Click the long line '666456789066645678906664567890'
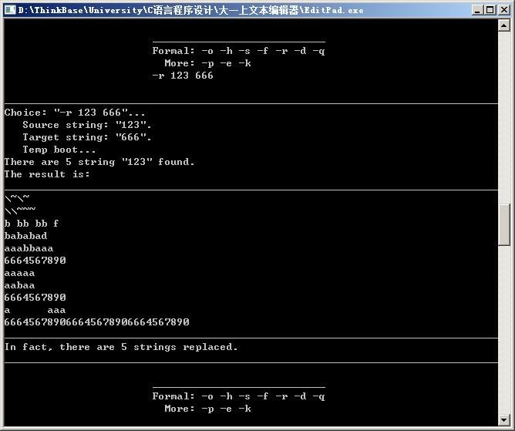Screen dimensions: 515x431 point(96,322)
